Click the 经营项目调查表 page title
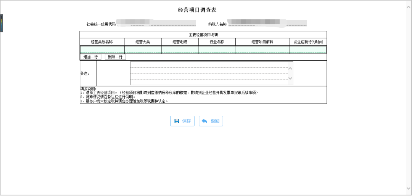 tap(197, 10)
